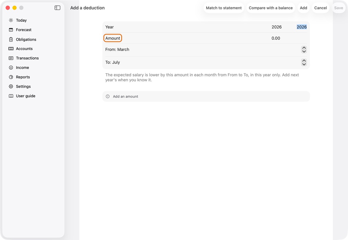Click Match to statement button

[224, 8]
